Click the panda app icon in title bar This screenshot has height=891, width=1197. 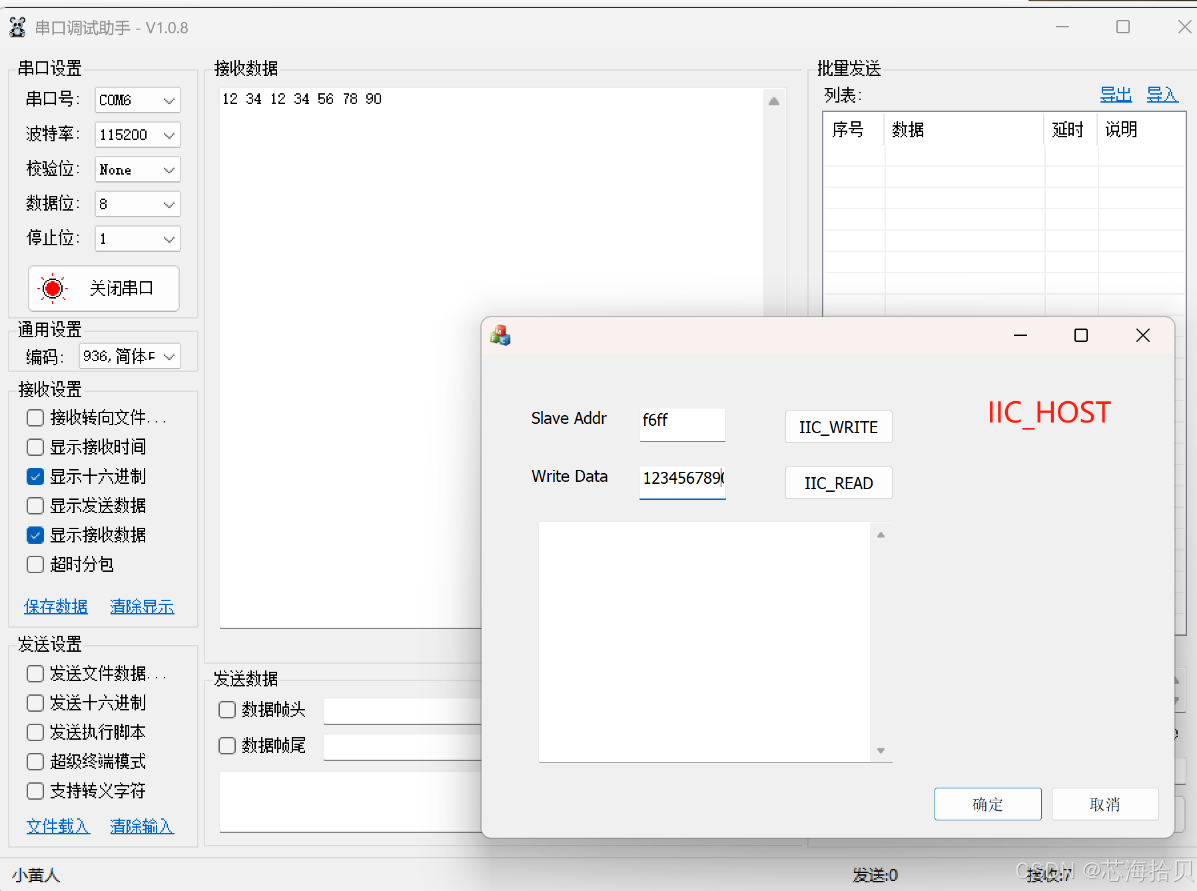[x=17, y=27]
